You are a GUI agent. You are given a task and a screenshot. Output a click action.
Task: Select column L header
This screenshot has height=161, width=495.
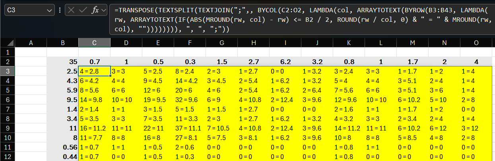pyautogui.click(x=380, y=42)
